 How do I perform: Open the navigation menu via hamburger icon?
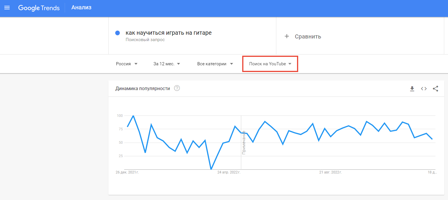pyautogui.click(x=7, y=8)
